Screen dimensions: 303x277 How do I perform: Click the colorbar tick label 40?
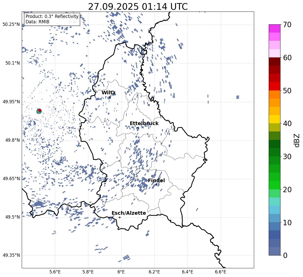[287, 124]
